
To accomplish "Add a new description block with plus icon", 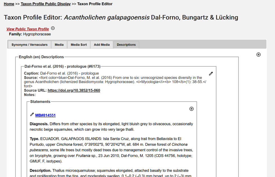I will click(258, 55).
